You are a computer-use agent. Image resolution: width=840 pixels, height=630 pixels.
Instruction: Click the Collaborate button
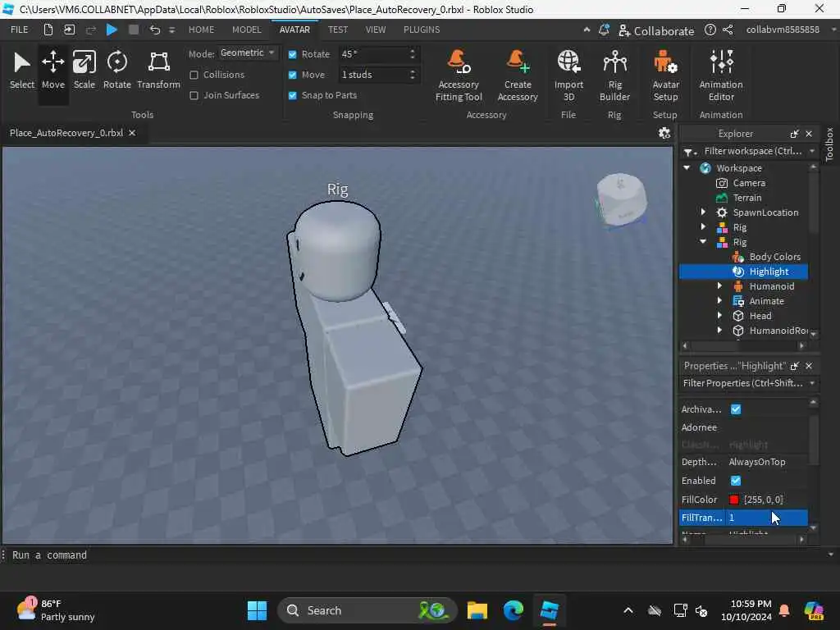(x=655, y=30)
